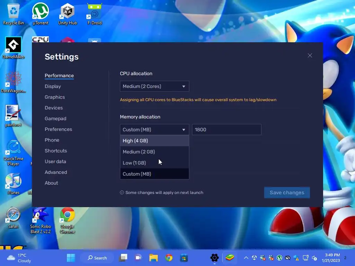
Task: Open the Windows Start menu
Action: (71, 258)
